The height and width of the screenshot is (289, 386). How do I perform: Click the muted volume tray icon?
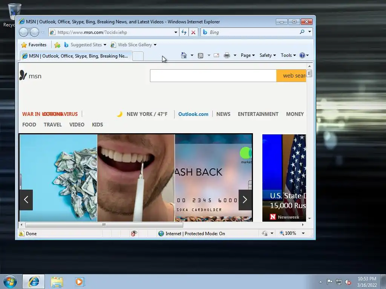(x=348, y=282)
